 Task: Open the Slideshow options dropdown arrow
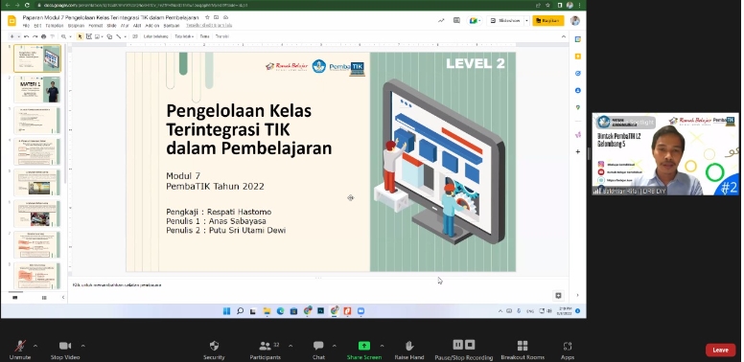coord(526,20)
